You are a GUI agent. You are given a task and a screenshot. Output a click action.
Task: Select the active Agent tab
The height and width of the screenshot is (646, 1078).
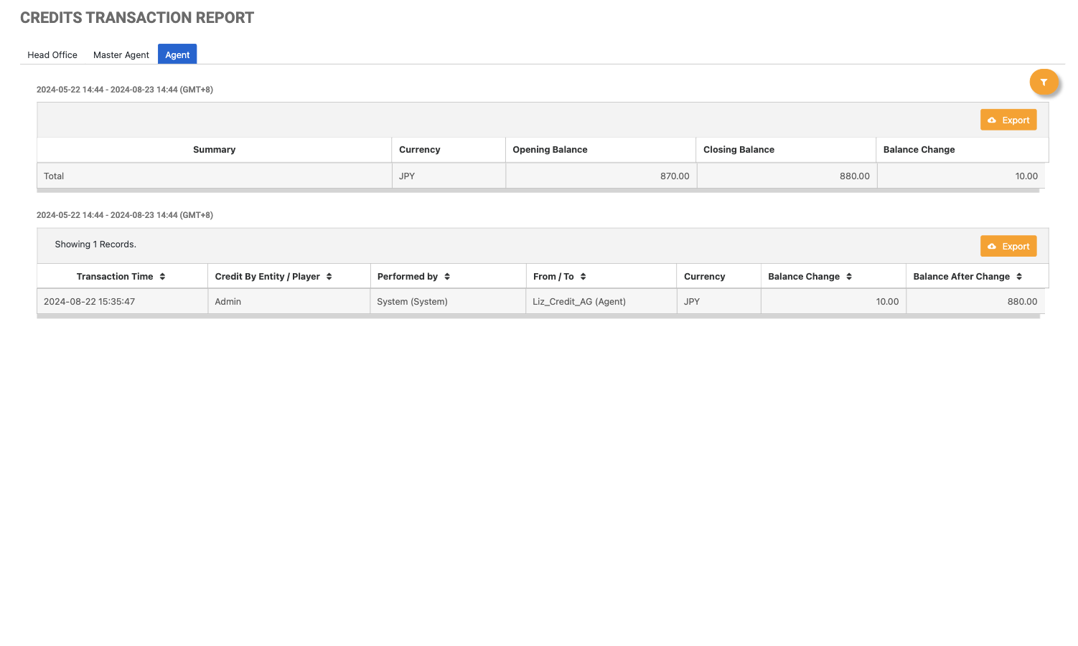(x=177, y=55)
